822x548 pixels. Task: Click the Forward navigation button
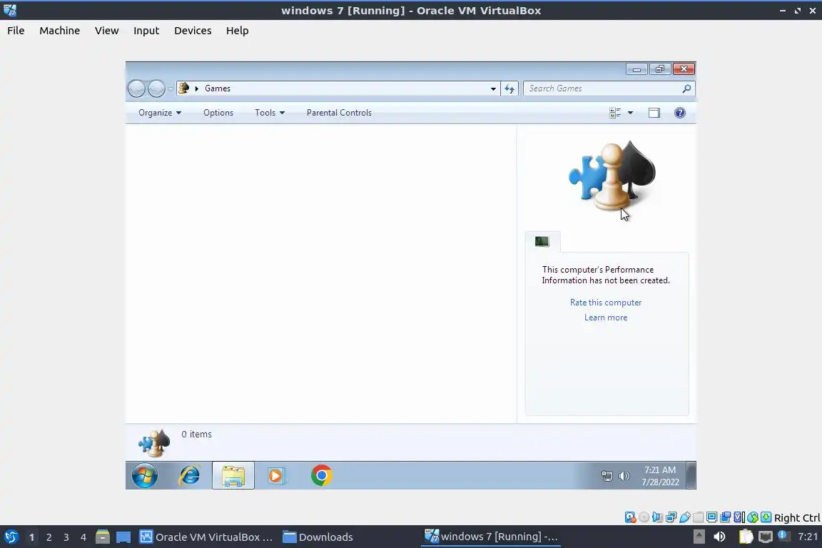pyautogui.click(x=156, y=88)
